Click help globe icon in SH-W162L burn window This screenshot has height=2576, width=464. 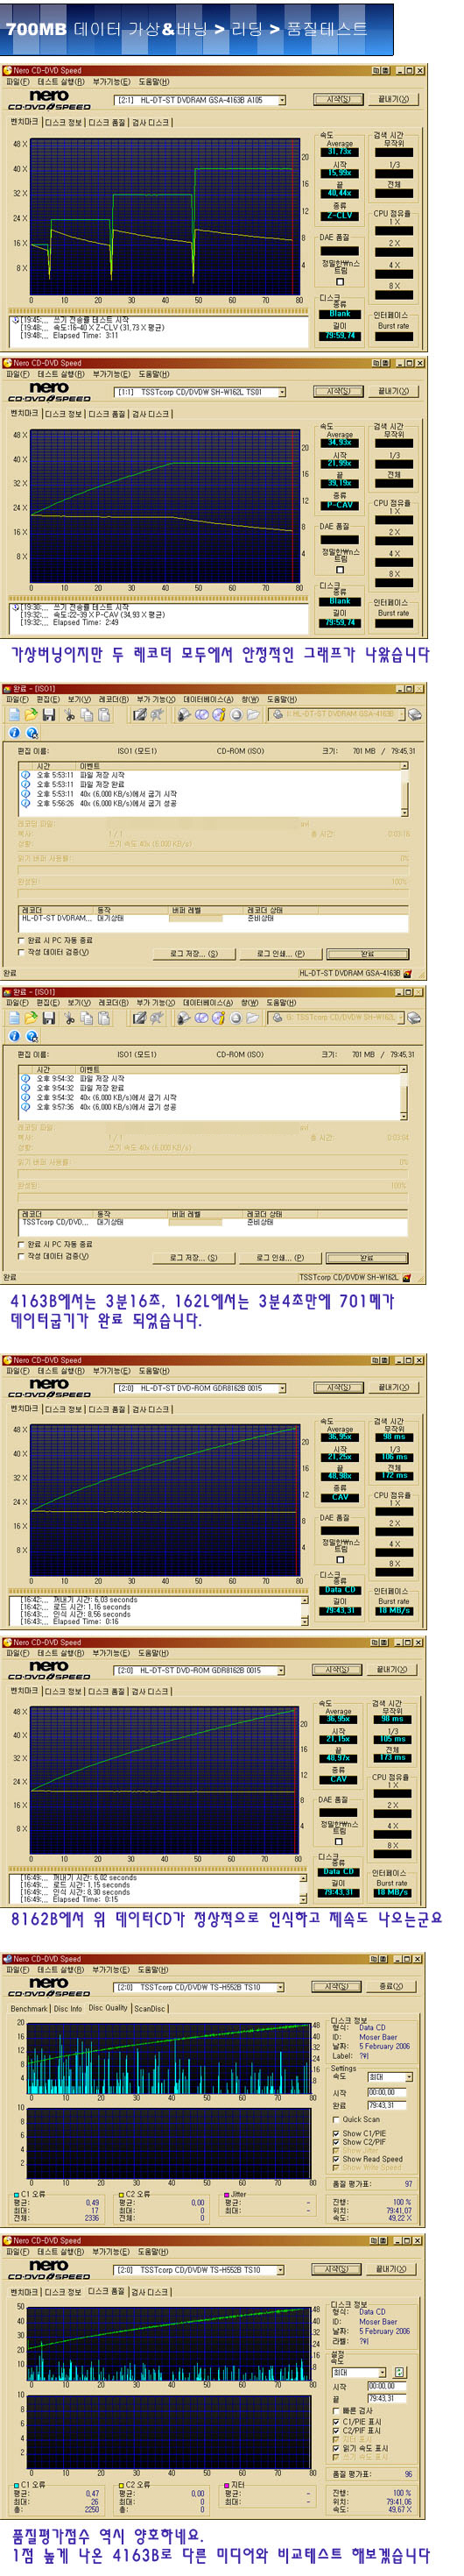point(31,1037)
